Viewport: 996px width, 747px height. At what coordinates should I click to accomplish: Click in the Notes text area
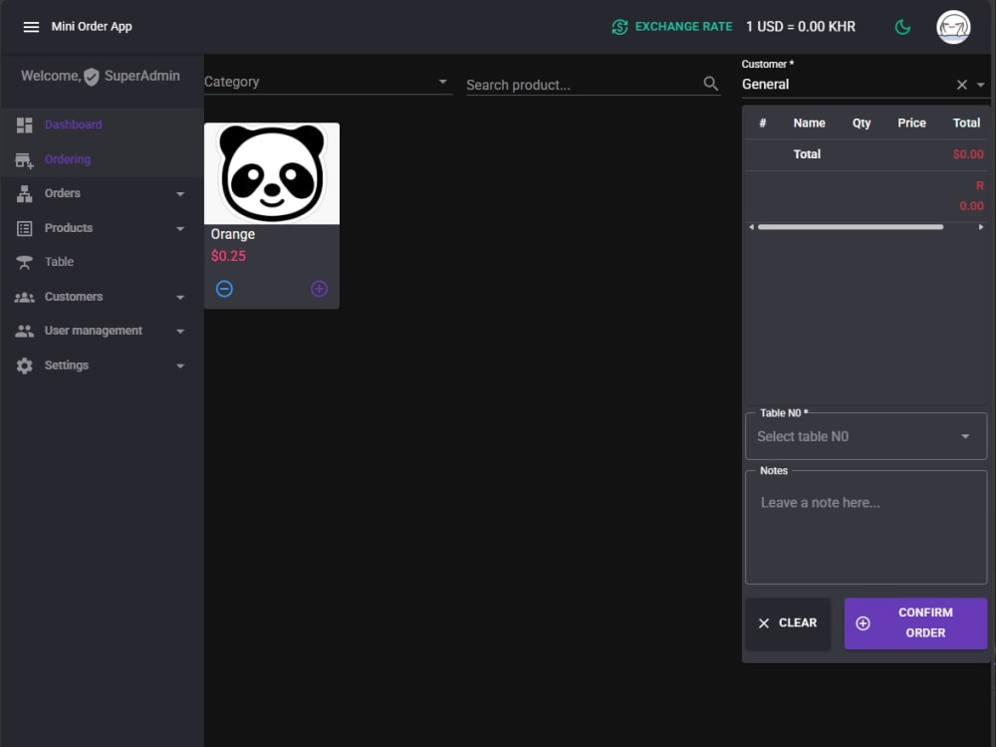click(x=866, y=527)
